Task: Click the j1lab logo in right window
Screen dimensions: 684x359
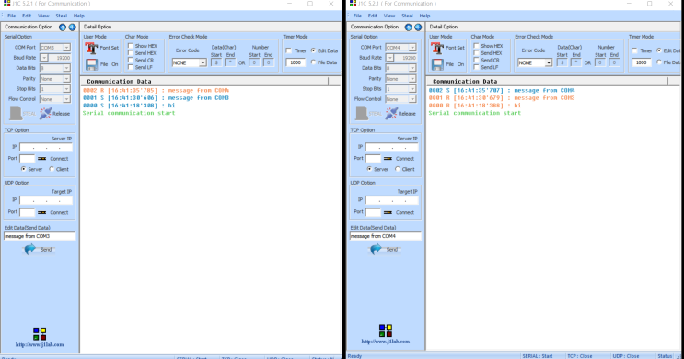Action: coord(386,331)
